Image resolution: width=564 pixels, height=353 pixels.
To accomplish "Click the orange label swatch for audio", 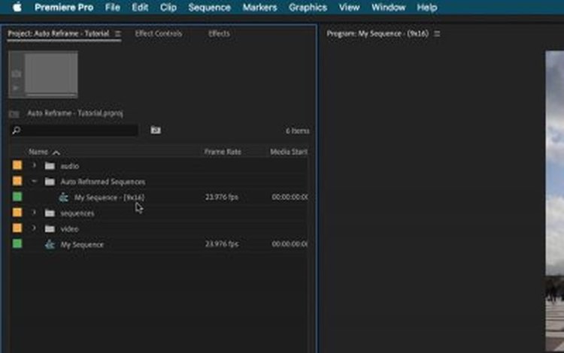I will 17,165.
